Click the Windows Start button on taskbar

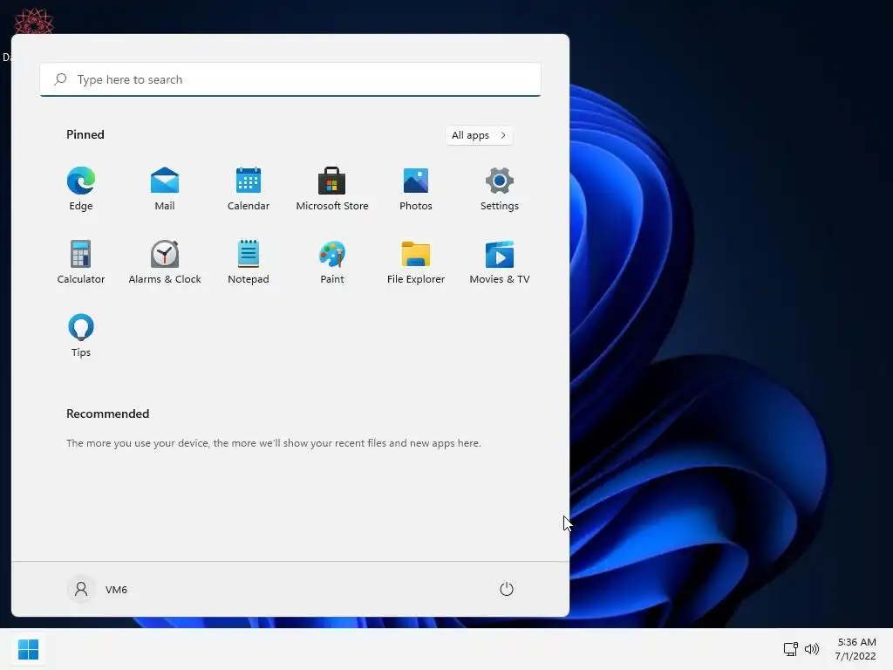[x=28, y=649]
